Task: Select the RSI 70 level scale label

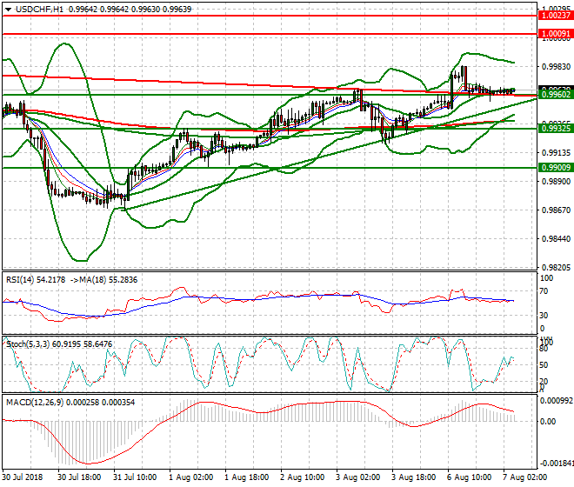Action: [544, 291]
